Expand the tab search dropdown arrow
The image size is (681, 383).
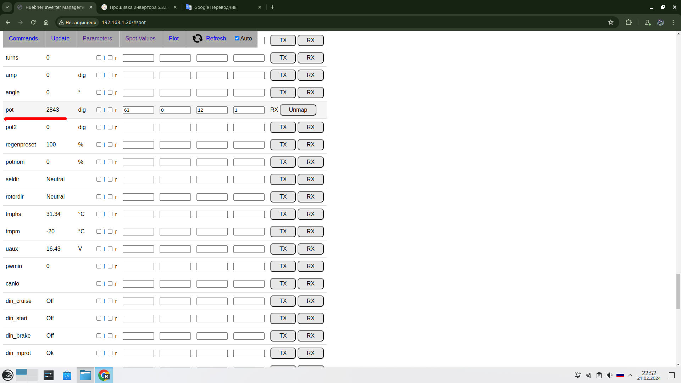point(7,7)
